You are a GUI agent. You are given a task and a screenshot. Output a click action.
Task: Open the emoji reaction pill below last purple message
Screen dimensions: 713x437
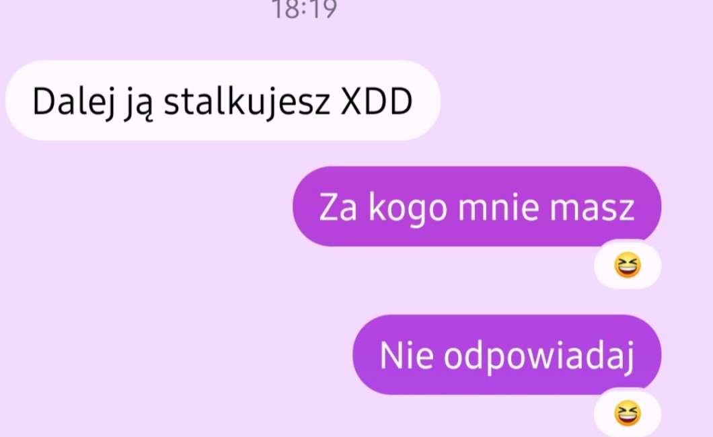(628, 413)
